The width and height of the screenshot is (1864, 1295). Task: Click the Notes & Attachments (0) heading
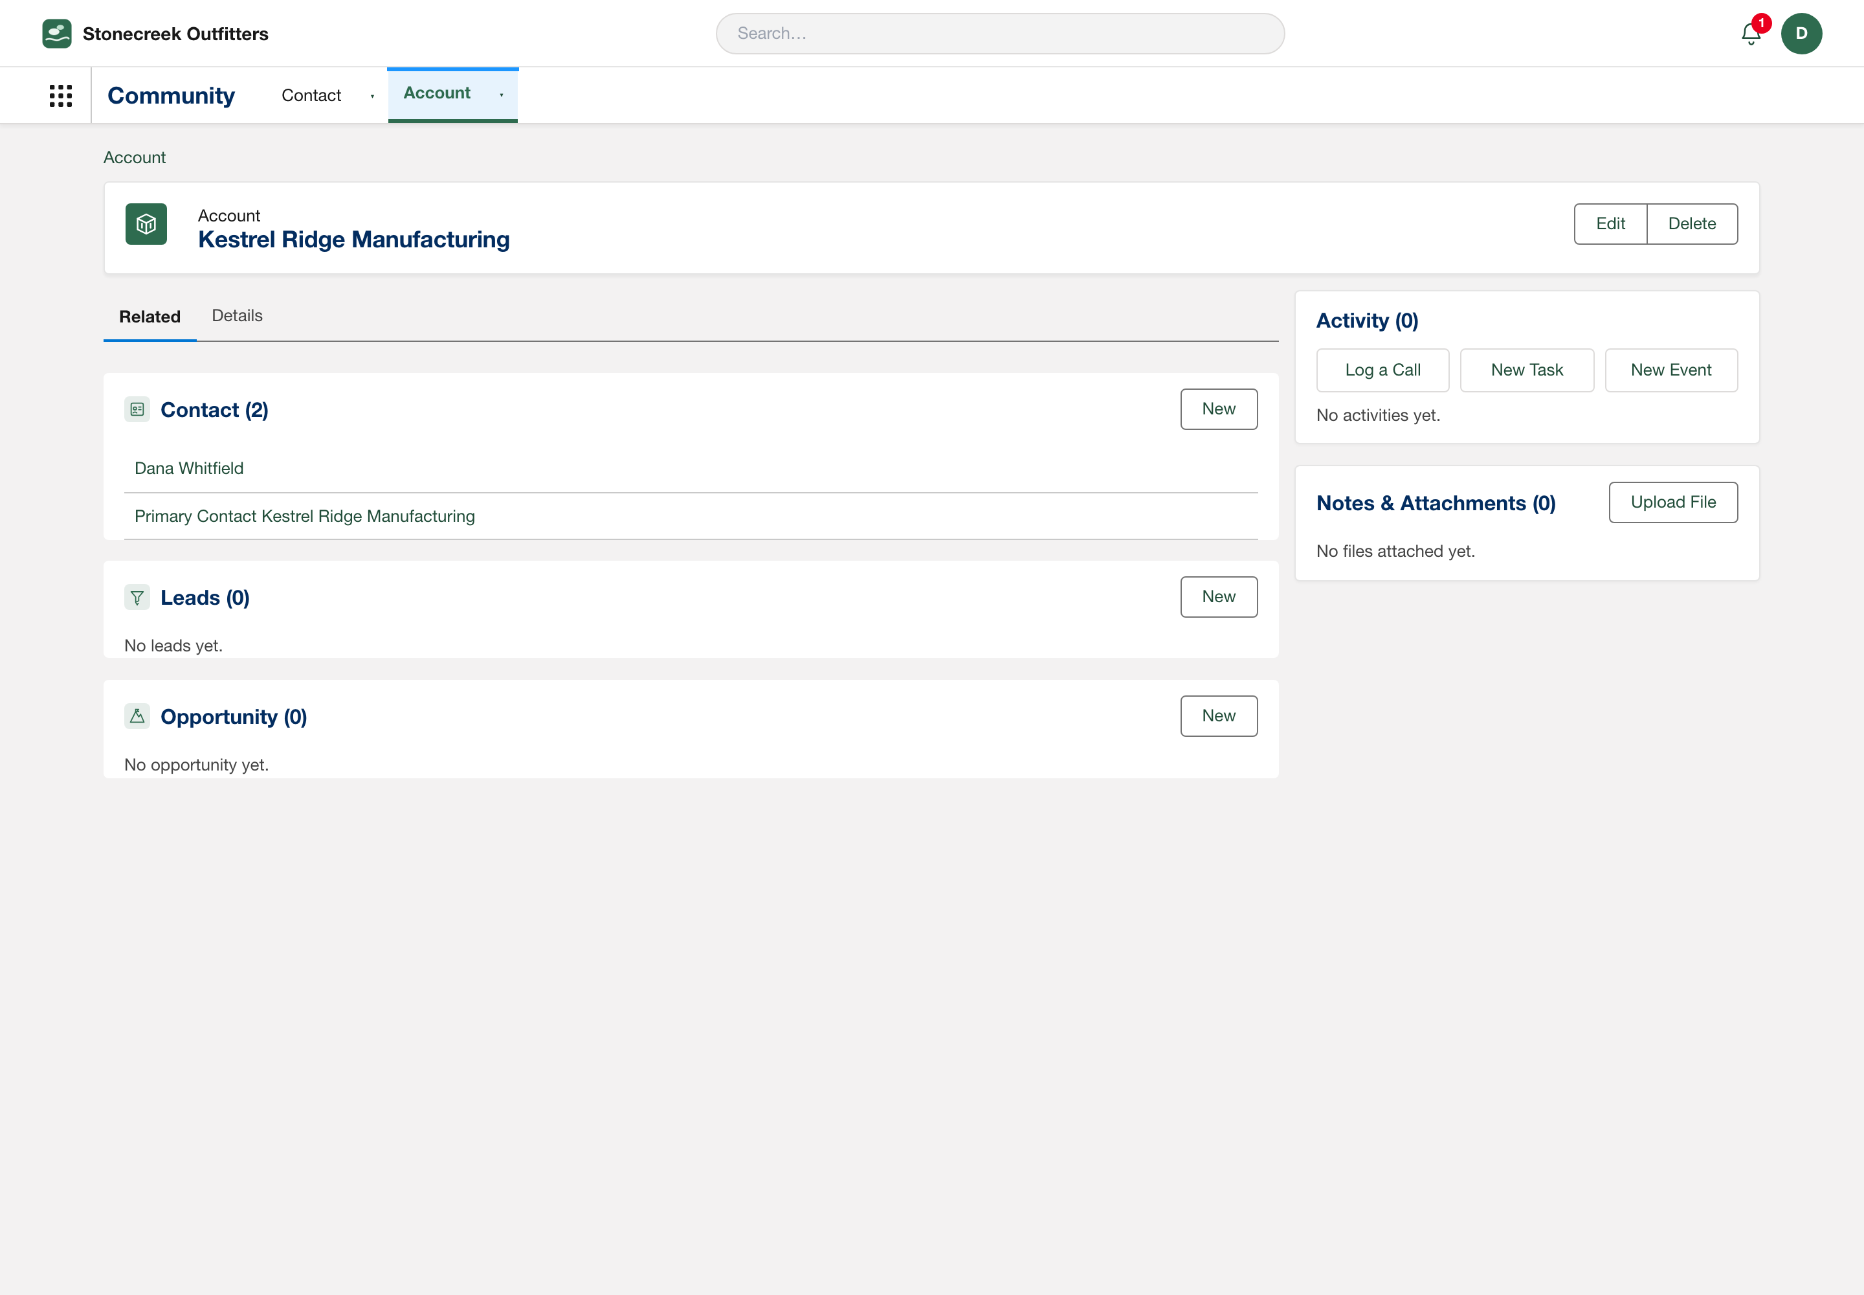pyautogui.click(x=1436, y=503)
